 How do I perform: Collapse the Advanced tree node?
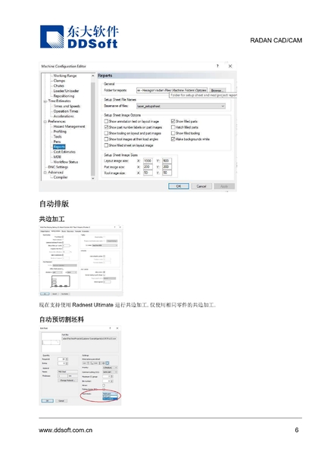45,173
